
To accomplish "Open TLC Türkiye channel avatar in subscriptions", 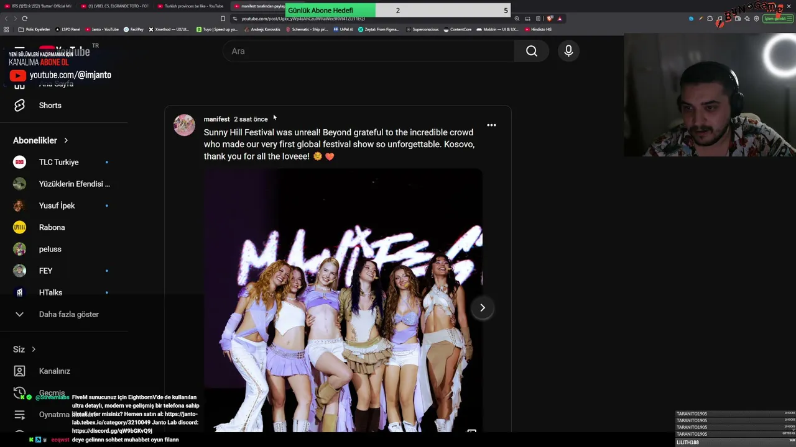I will pos(19,162).
